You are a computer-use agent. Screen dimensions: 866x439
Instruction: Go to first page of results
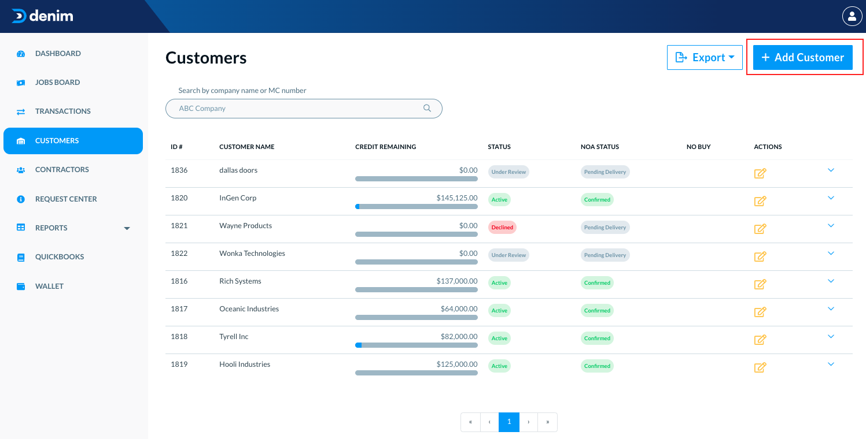[x=470, y=422]
